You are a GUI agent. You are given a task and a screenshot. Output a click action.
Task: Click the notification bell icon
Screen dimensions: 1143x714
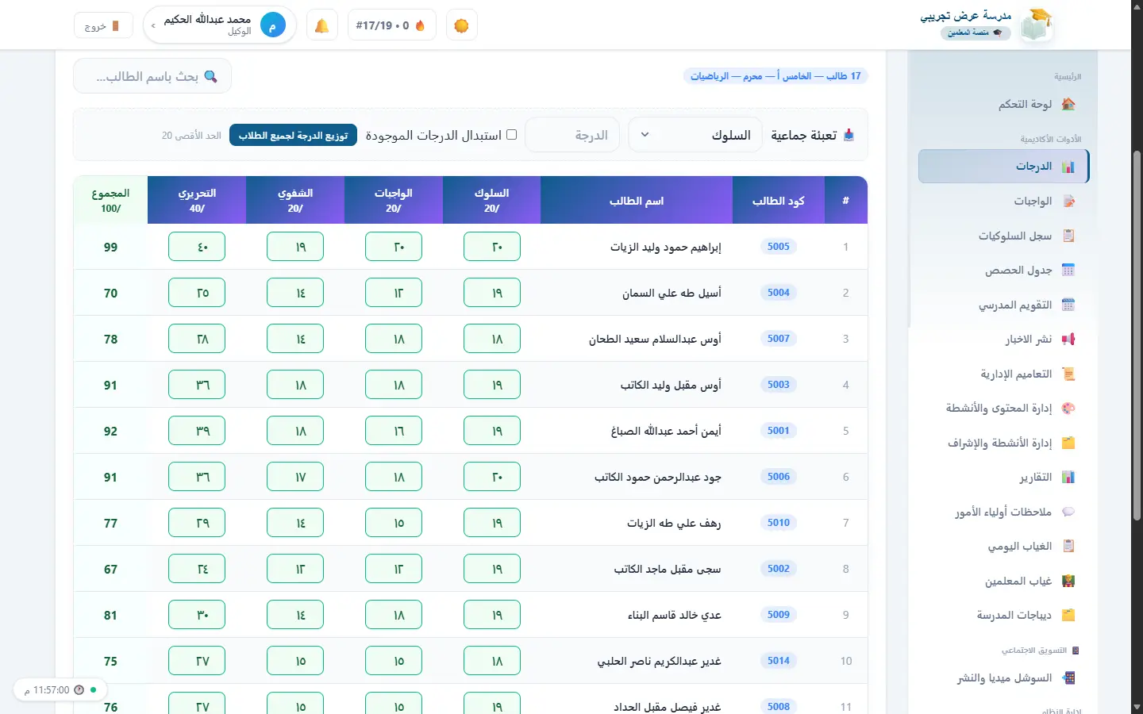click(321, 25)
